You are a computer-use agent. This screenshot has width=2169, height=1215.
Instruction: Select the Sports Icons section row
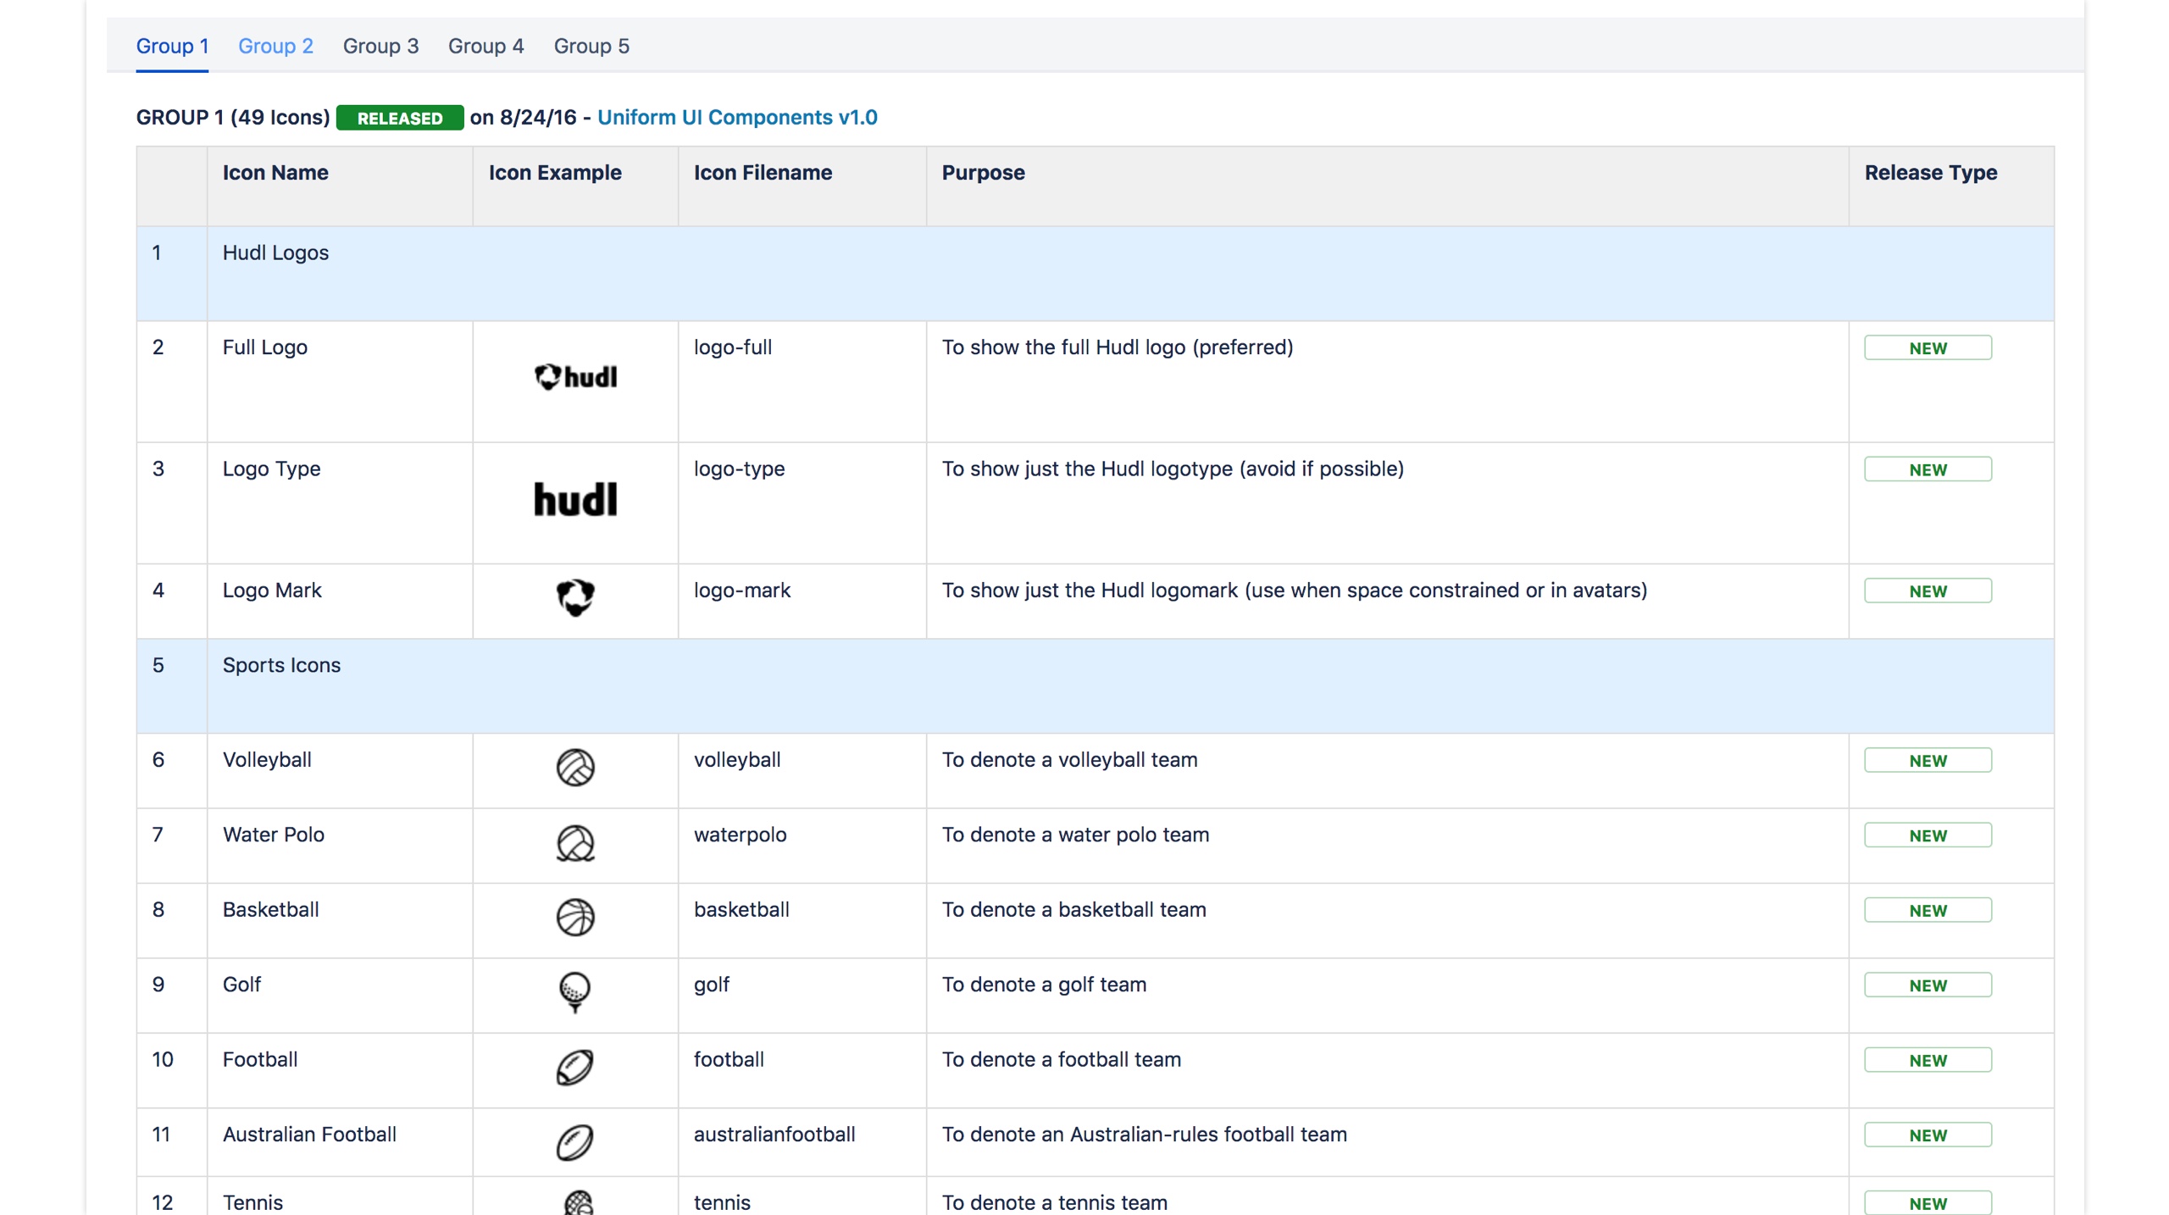(1095, 685)
